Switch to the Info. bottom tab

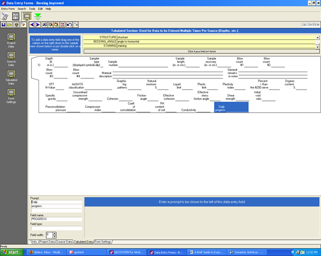coord(34,242)
